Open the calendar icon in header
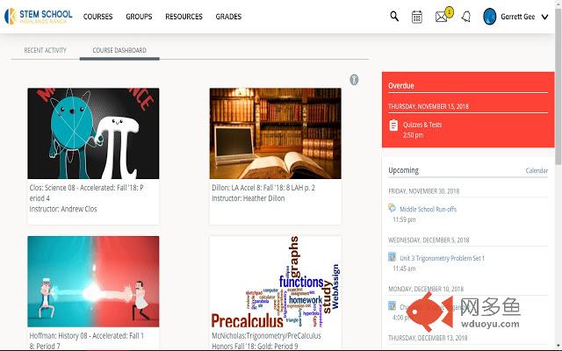 (x=416, y=17)
